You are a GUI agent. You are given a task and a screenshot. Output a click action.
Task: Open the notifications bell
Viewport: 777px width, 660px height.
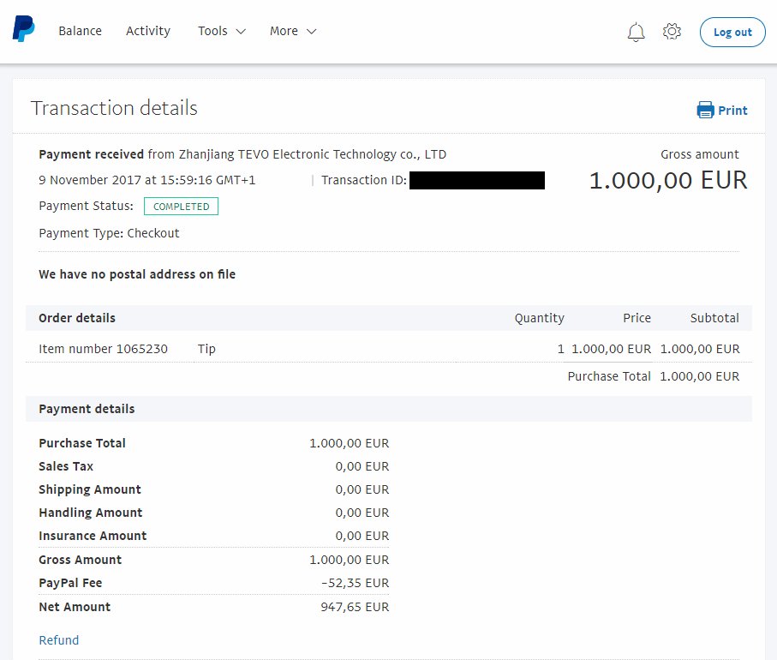pos(636,33)
